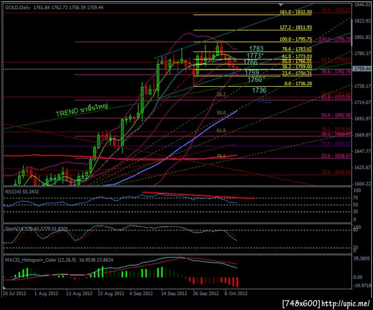This screenshot has height=310, width=373.
Task: Click the 26 Sep 2012 date label
Action: tap(206, 293)
